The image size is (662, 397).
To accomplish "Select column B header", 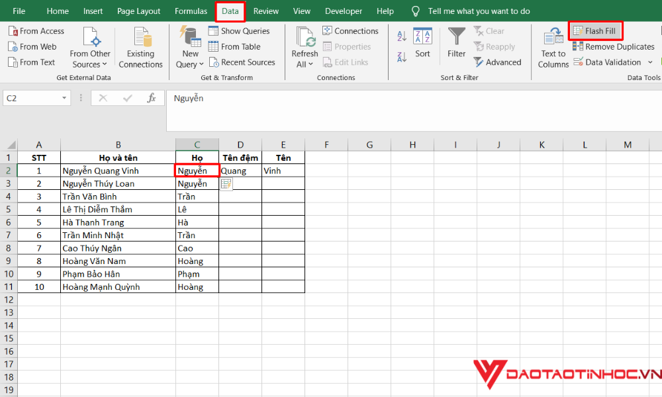I will [x=118, y=145].
